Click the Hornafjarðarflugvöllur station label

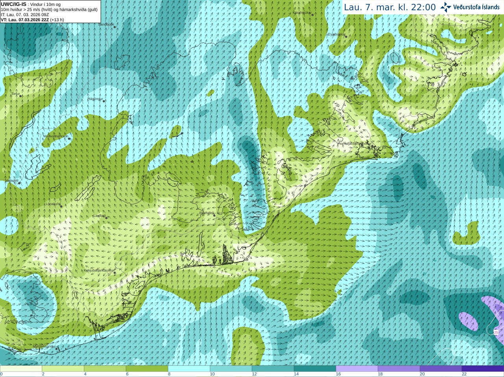click(354, 144)
